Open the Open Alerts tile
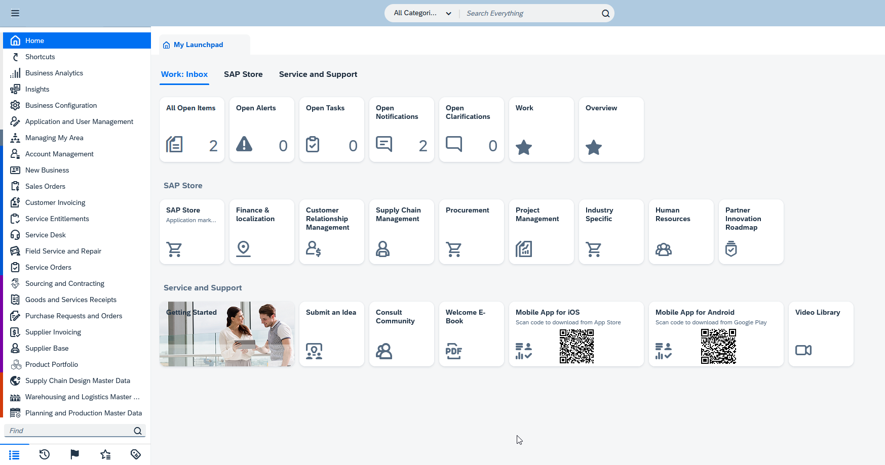885x465 pixels. (x=262, y=130)
